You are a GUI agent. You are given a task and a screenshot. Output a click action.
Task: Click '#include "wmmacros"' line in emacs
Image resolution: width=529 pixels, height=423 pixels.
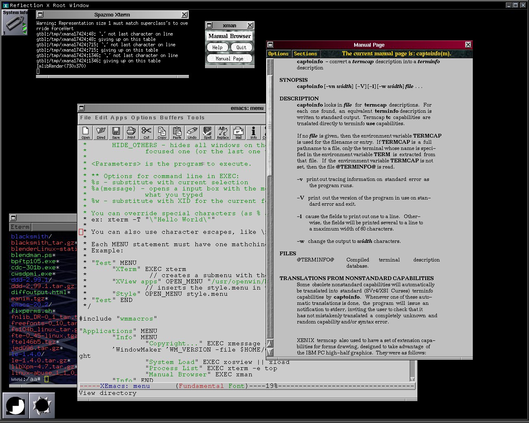tap(118, 318)
